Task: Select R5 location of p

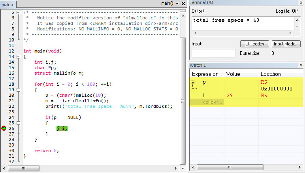Action: pos(264,82)
